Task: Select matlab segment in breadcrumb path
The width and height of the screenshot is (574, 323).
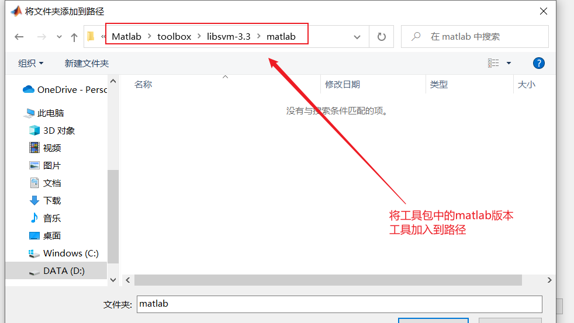Action: (x=281, y=37)
